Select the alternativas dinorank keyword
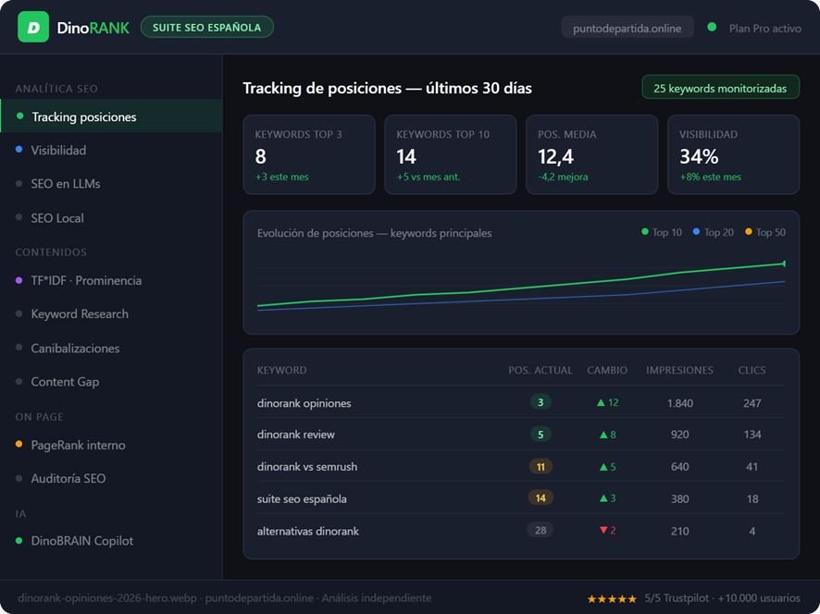The width and height of the screenshot is (820, 614). click(307, 531)
